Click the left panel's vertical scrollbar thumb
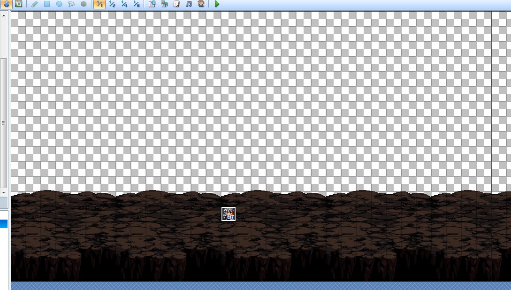Viewport: 511px width, 290px height. (4, 123)
